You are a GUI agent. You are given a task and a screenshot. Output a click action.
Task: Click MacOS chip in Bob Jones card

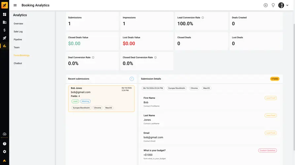pyautogui.click(x=109, y=108)
